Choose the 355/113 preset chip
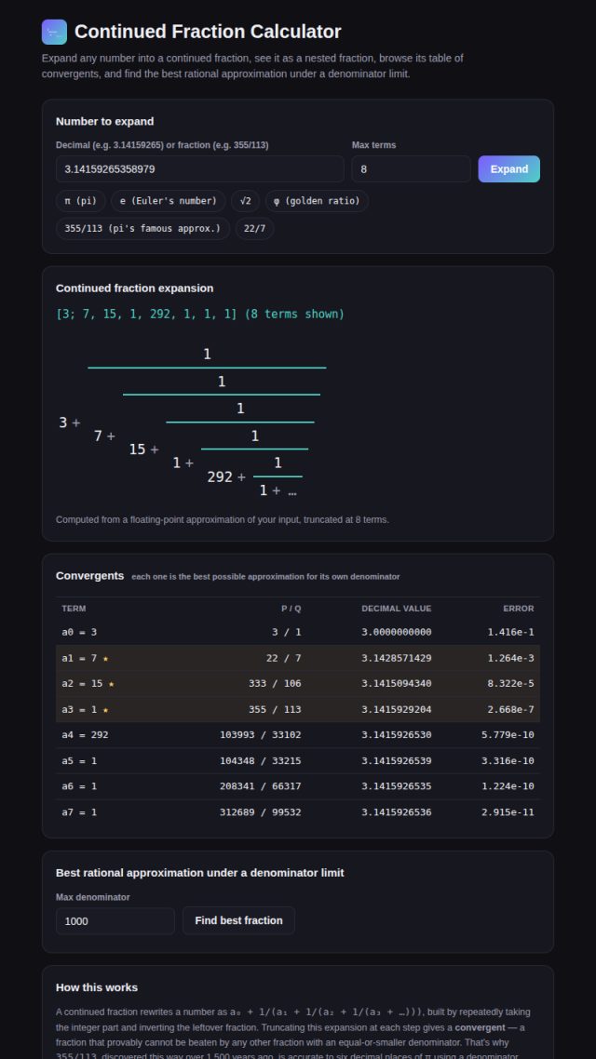This screenshot has height=1059, width=596. pos(142,229)
